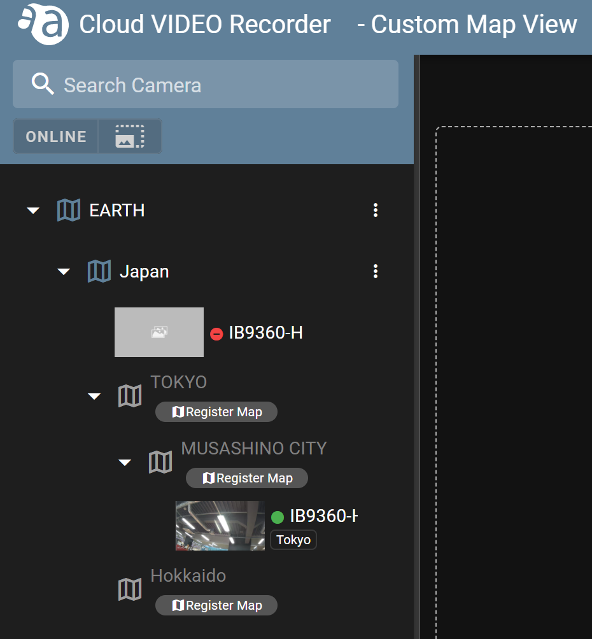Click the IB9360-H camera thumbnail under MUSASHINO CITY
Image resolution: width=592 pixels, height=639 pixels.
click(220, 525)
